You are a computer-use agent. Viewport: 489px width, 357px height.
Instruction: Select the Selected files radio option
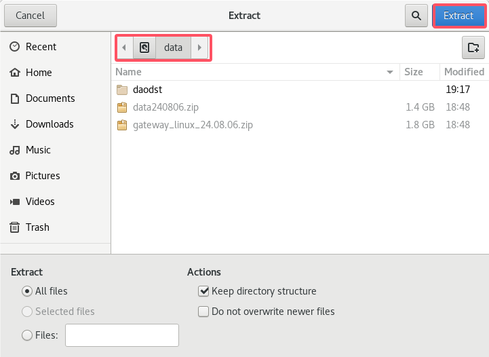click(27, 312)
